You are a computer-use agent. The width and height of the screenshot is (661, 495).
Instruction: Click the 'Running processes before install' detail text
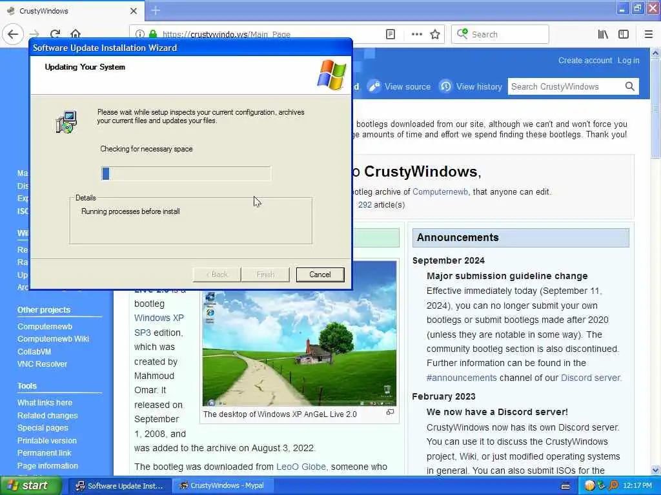[x=130, y=211]
